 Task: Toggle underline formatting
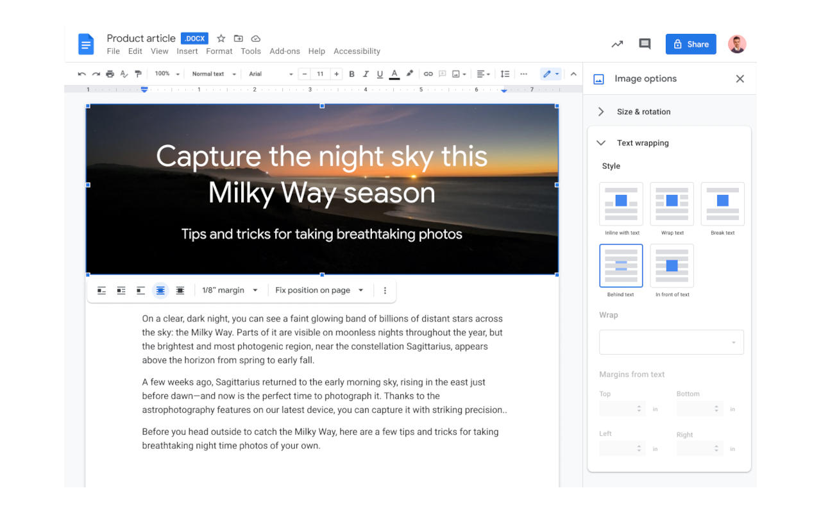[379, 73]
